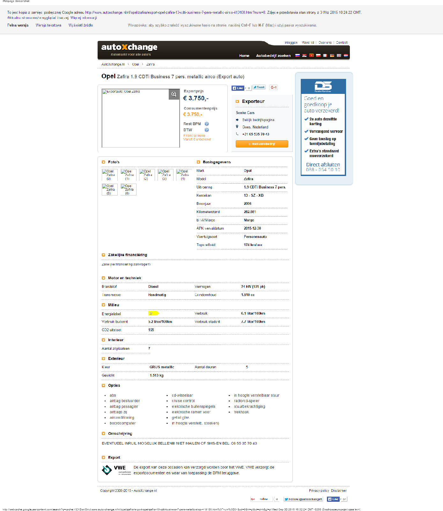Click the Topsnelheid label link
The image size is (443, 511).
206,245
